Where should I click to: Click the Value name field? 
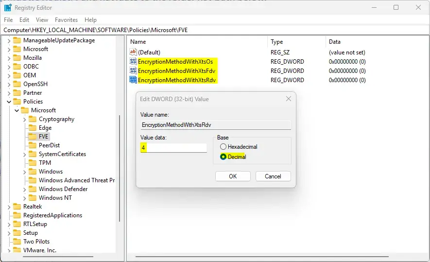[216, 125]
